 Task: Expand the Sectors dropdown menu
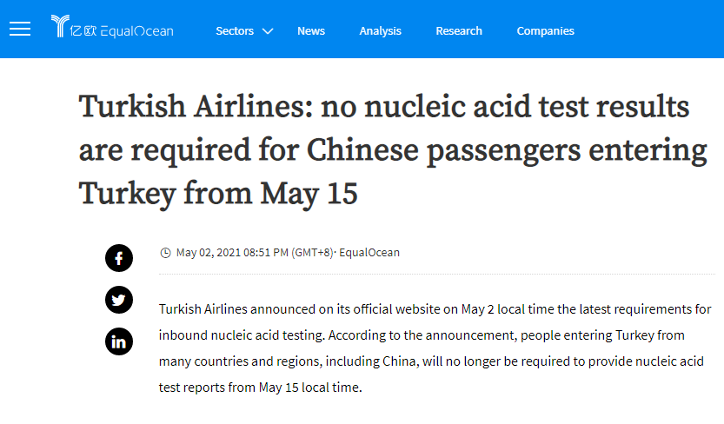(235, 30)
